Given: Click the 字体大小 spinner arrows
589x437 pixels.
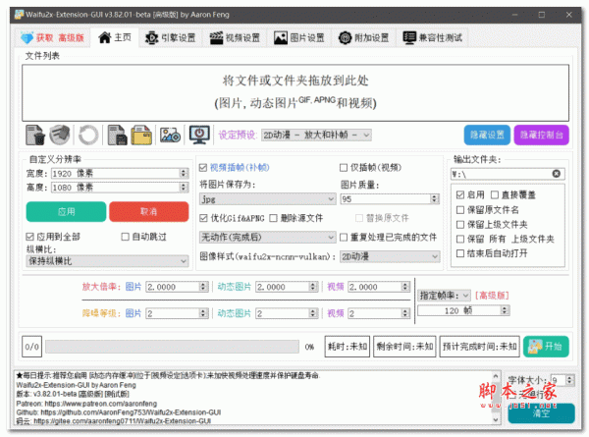Looking at the screenshot, I should (569, 380).
